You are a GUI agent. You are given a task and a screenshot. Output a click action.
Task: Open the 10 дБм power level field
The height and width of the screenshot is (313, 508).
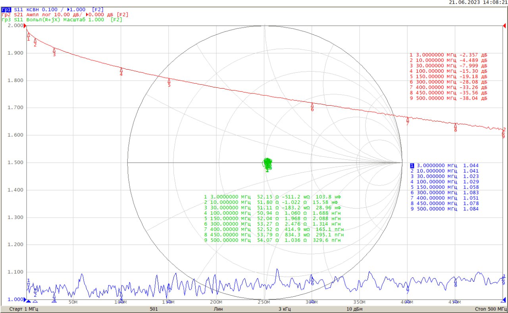[354, 309]
